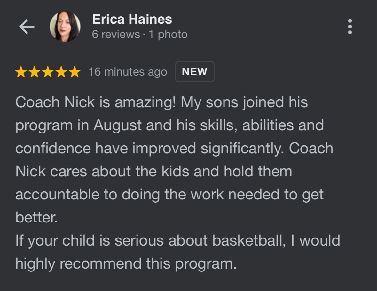Click the word "significantly" in the review
This screenshot has width=377, height=291.
240,149
